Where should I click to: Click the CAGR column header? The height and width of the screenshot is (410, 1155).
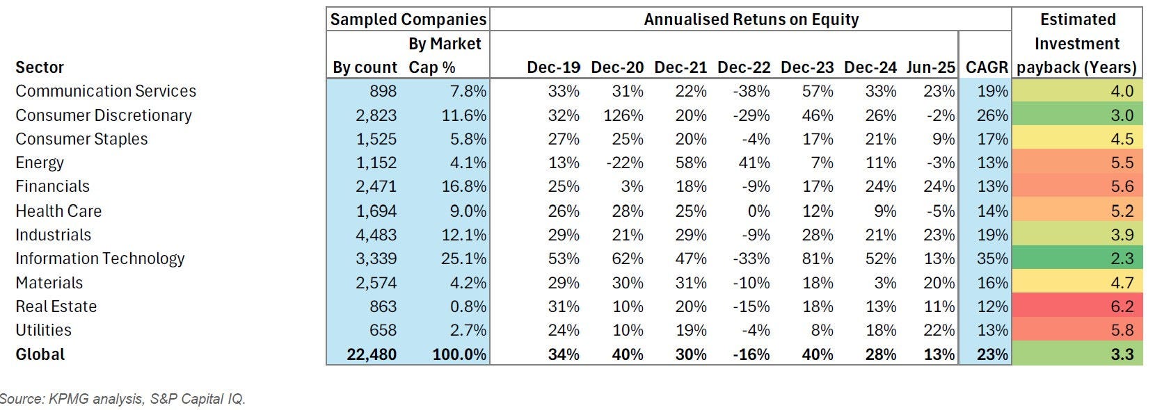point(986,67)
